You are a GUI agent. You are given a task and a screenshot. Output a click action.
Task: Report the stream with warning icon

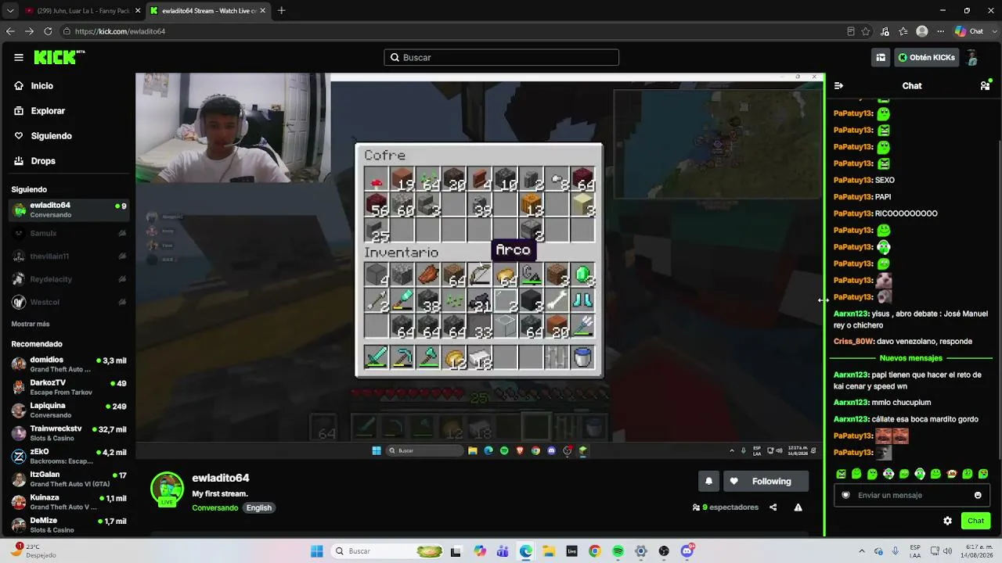[x=798, y=507]
